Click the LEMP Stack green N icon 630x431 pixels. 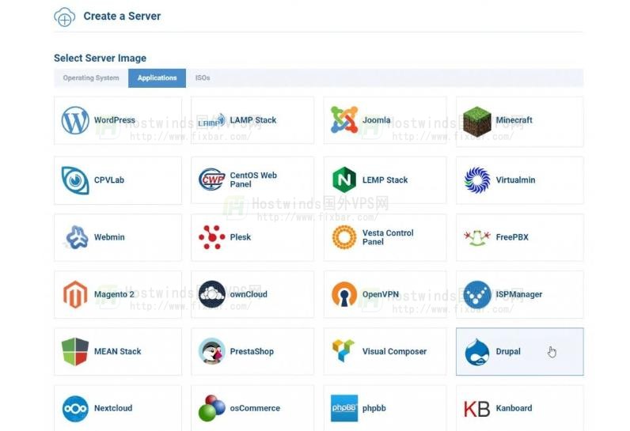click(344, 180)
